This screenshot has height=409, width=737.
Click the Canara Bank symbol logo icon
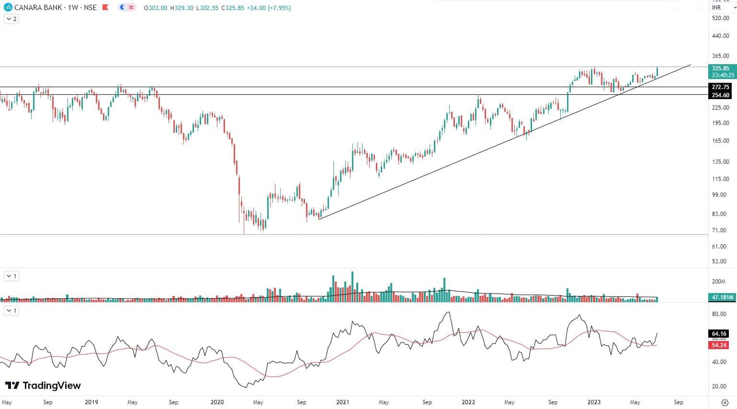pos(7,8)
